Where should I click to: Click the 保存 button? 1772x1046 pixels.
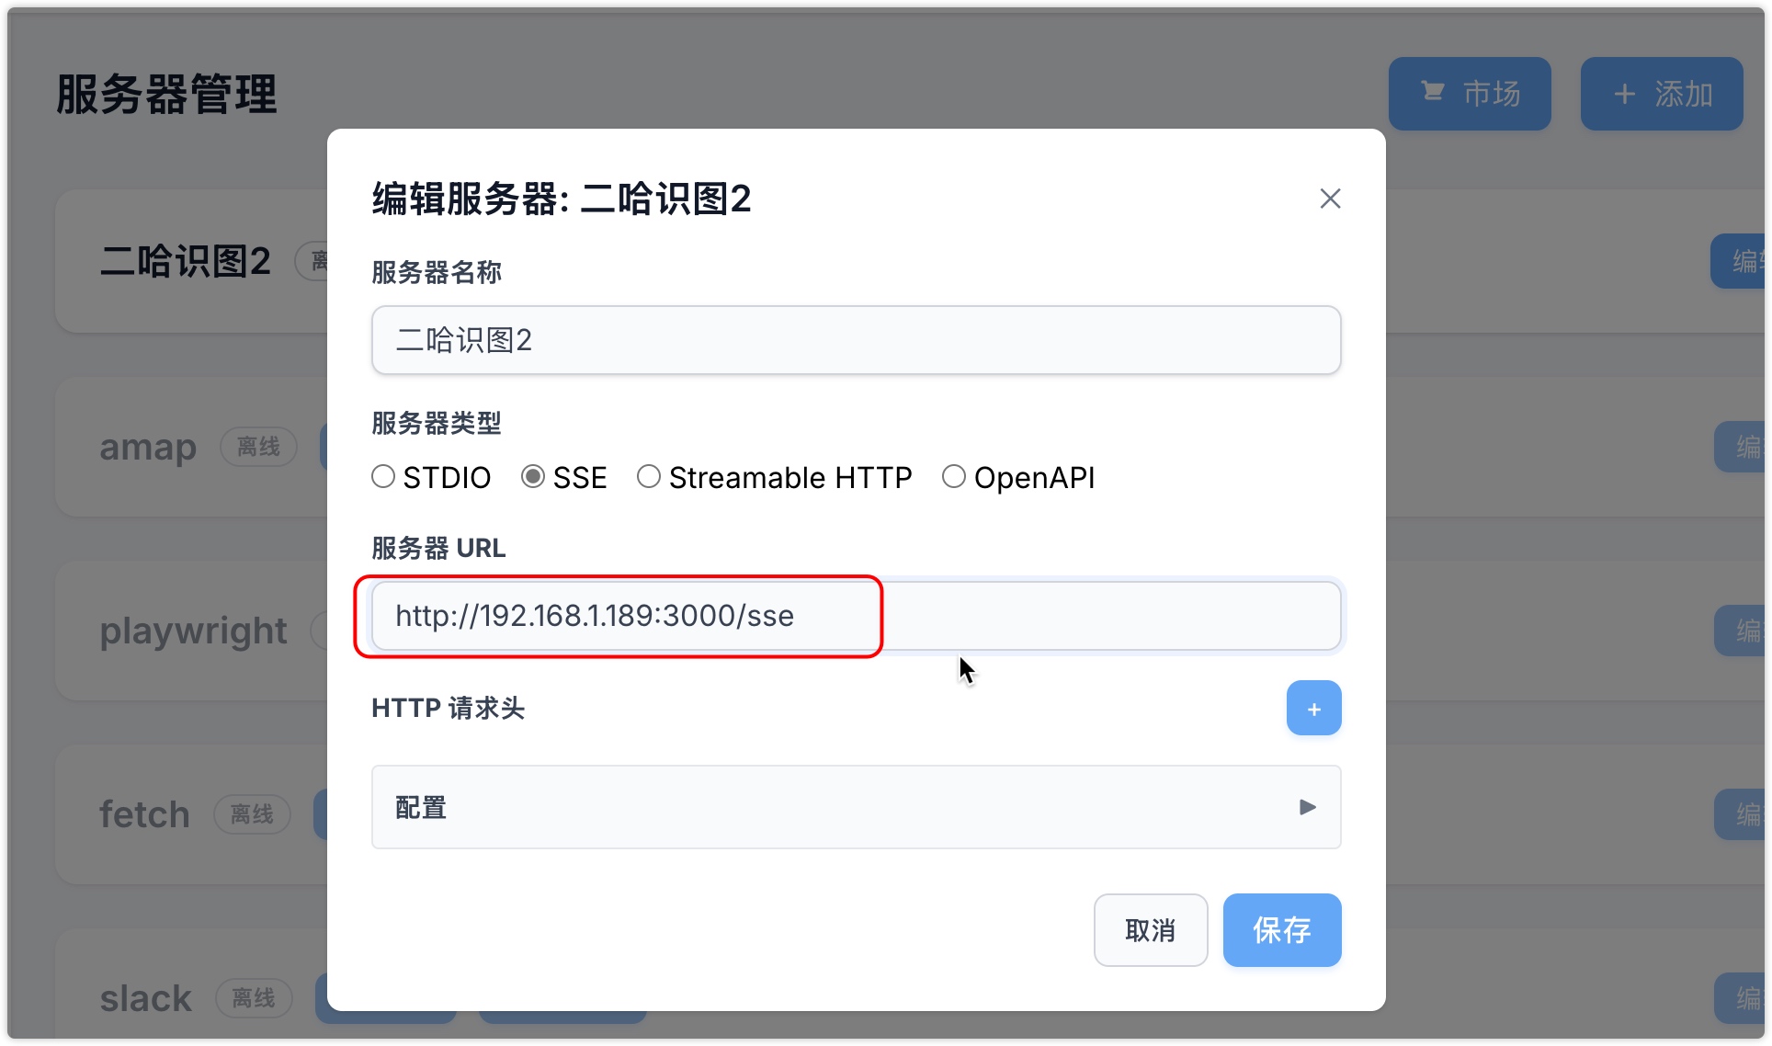pyautogui.click(x=1281, y=930)
